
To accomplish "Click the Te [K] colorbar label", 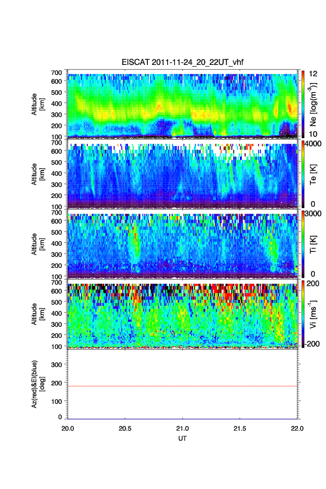I will (x=313, y=175).
